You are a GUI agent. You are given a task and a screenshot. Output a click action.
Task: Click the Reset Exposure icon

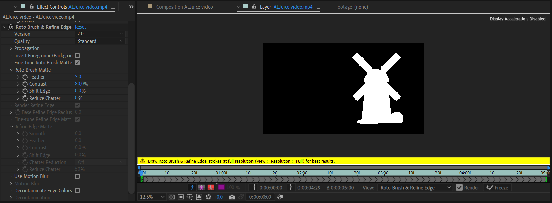208,197
